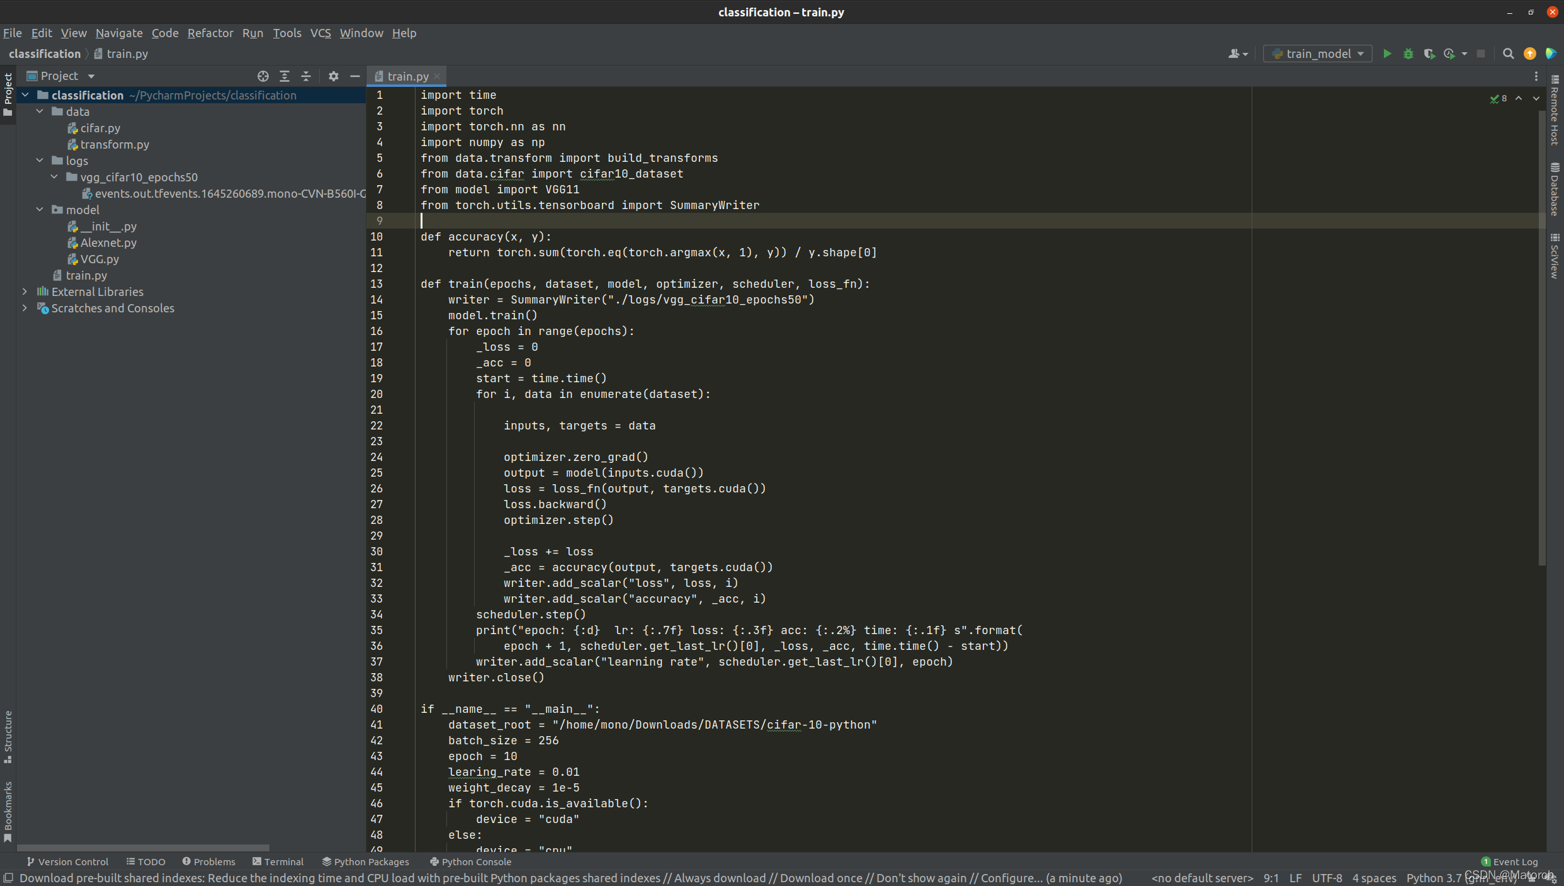Viewport: 1564px width, 886px height.
Task: Expand all nodes in Project panel
Action: coord(285,76)
